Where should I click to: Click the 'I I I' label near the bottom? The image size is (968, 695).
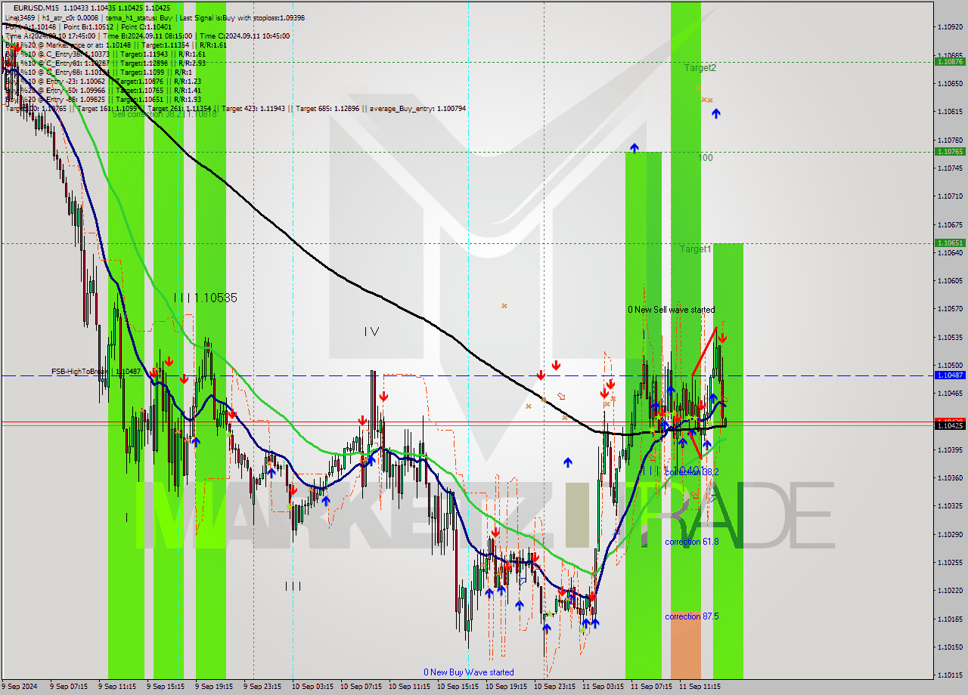click(x=293, y=586)
